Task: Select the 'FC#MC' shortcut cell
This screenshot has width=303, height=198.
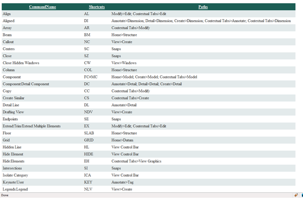Action: tap(91, 77)
